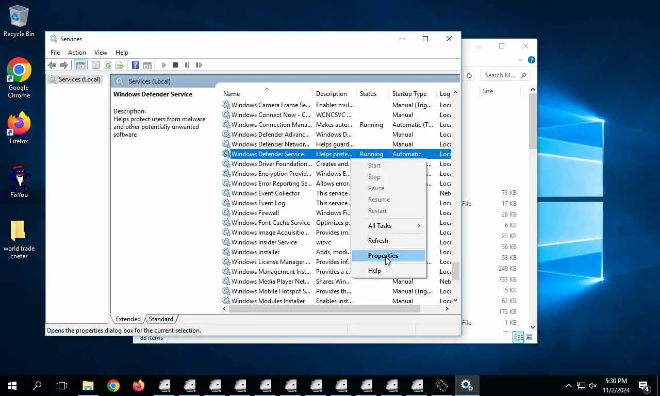Click the services list vertical scrollbar thumb
Image resolution: width=660 pixels, height=396 pixels.
point(455,271)
